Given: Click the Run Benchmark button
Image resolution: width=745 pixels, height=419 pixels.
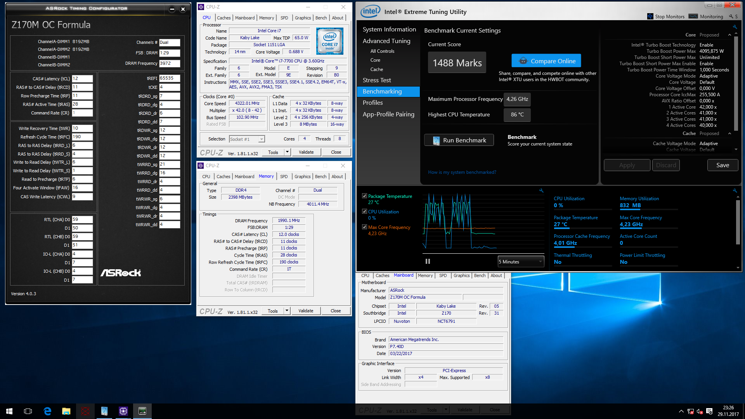Looking at the screenshot, I should pos(459,140).
